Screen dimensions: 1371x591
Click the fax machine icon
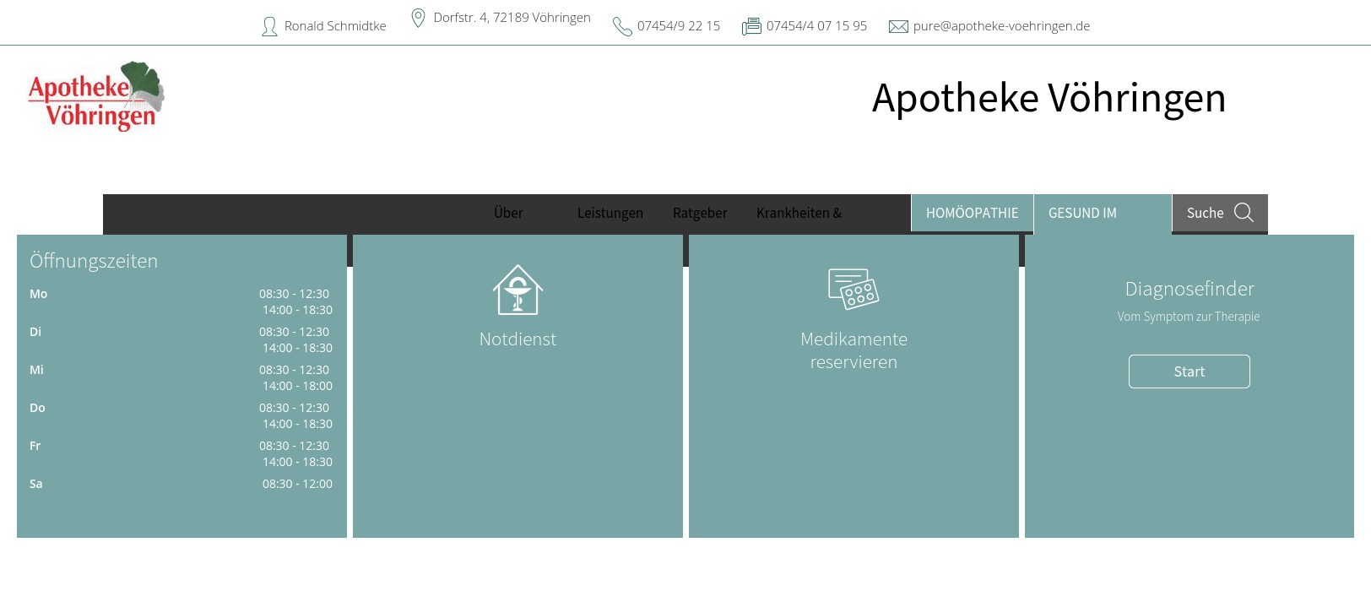click(751, 27)
